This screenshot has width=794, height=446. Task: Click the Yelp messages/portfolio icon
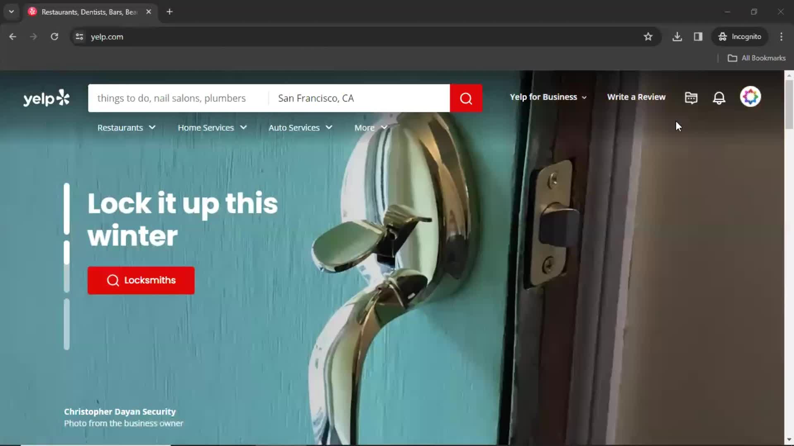[691, 97]
